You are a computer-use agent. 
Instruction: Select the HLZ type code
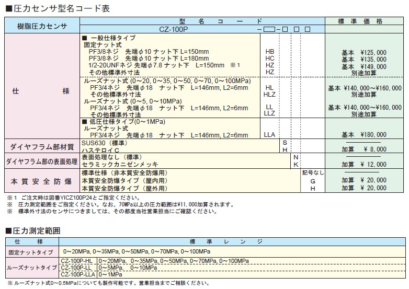pos(269,95)
